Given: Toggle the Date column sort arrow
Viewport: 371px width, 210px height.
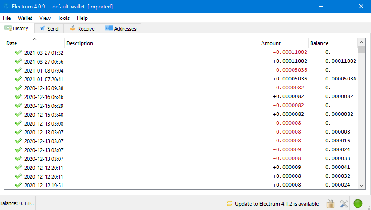Looking at the screenshot, I should [x=35, y=39].
